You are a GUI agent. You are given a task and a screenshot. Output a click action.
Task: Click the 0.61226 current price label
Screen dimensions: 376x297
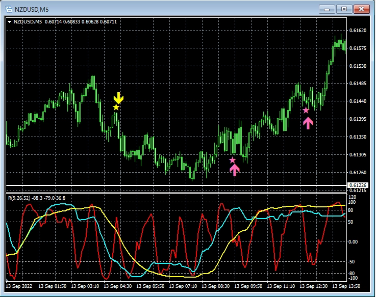click(359, 185)
